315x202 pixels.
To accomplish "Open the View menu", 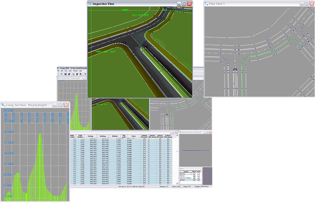I will tap(65, 71).
